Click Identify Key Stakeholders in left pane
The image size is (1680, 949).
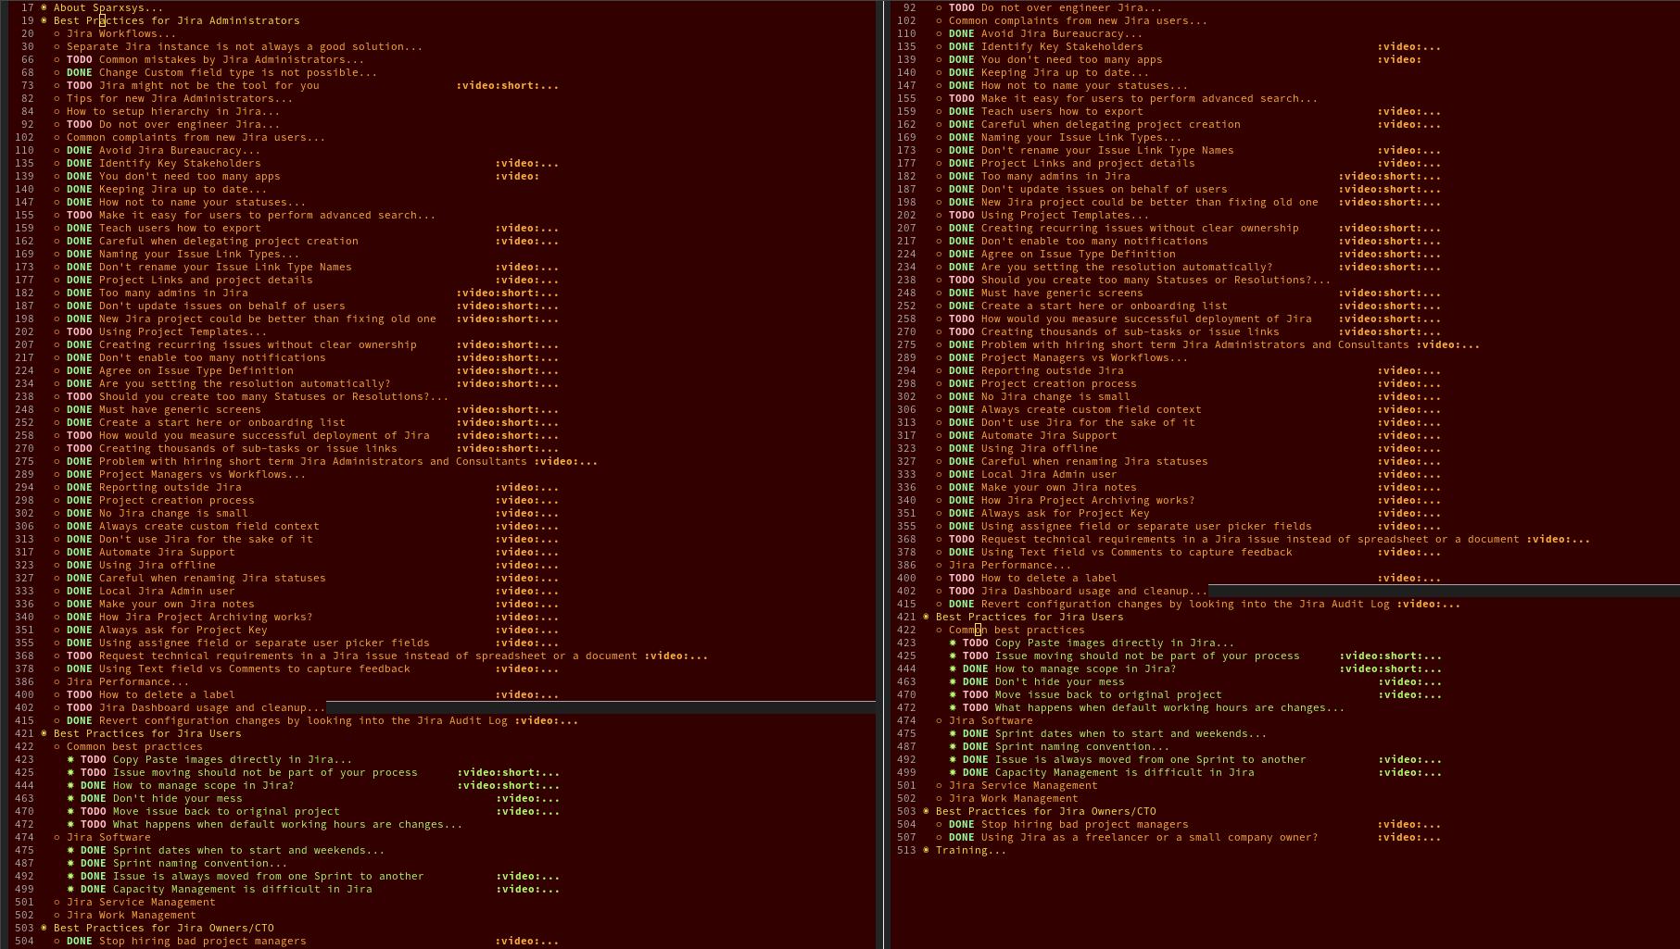click(x=180, y=163)
